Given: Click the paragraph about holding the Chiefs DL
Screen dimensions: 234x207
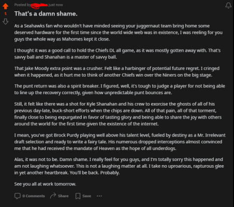Looking at the screenshot, I should 118,54.
